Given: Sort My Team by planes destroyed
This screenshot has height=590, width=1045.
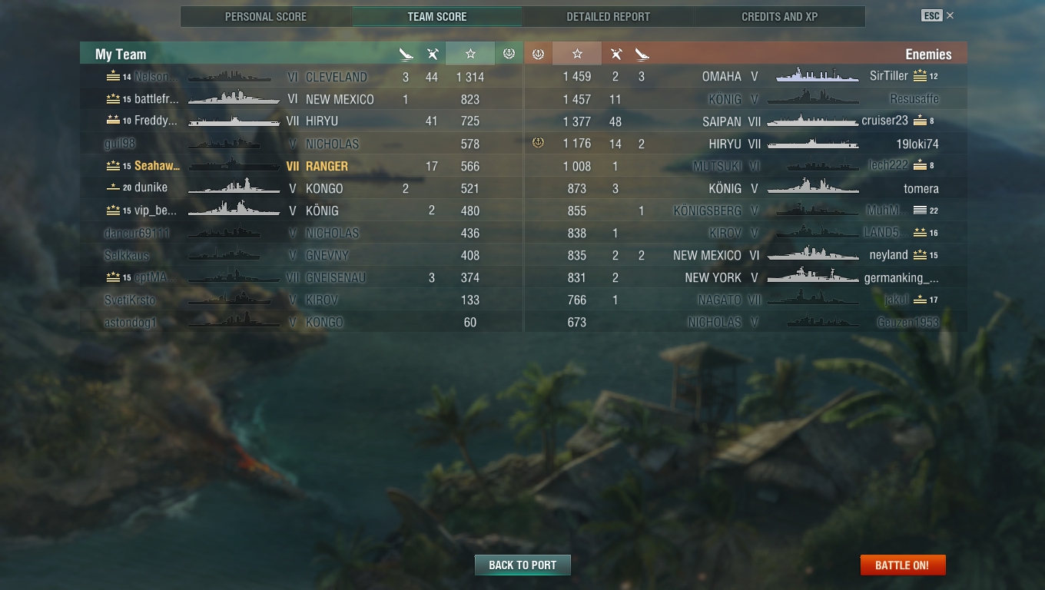Looking at the screenshot, I should tap(433, 54).
